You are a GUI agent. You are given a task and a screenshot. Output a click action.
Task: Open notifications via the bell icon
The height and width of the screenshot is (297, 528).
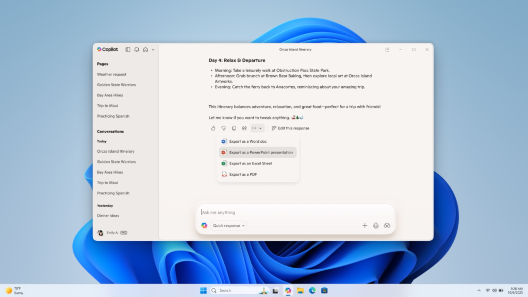coord(137,50)
